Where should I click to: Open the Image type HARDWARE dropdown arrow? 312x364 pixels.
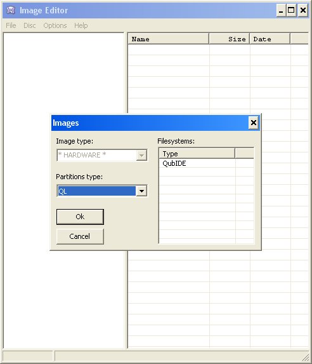(x=141, y=155)
